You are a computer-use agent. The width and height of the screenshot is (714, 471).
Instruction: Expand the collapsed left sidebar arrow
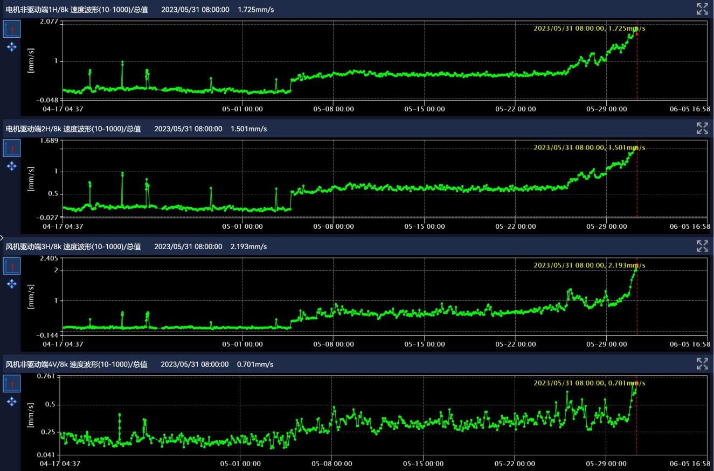coord(2,237)
